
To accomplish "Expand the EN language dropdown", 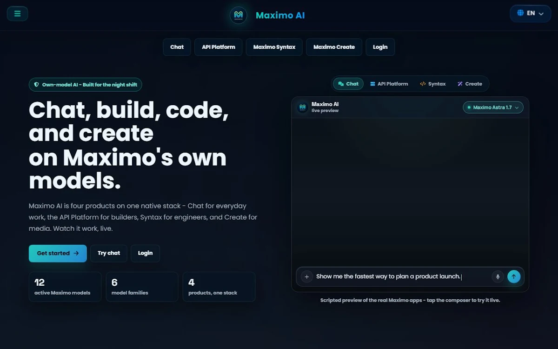I will [x=531, y=13].
